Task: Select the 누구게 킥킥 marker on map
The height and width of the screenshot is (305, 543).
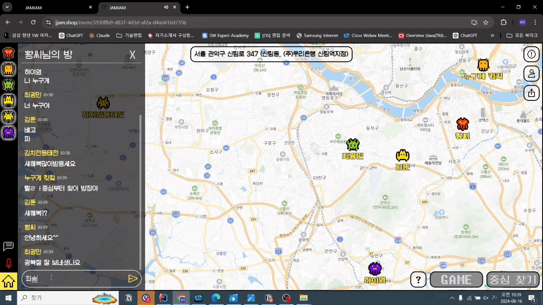Action: 483,69
